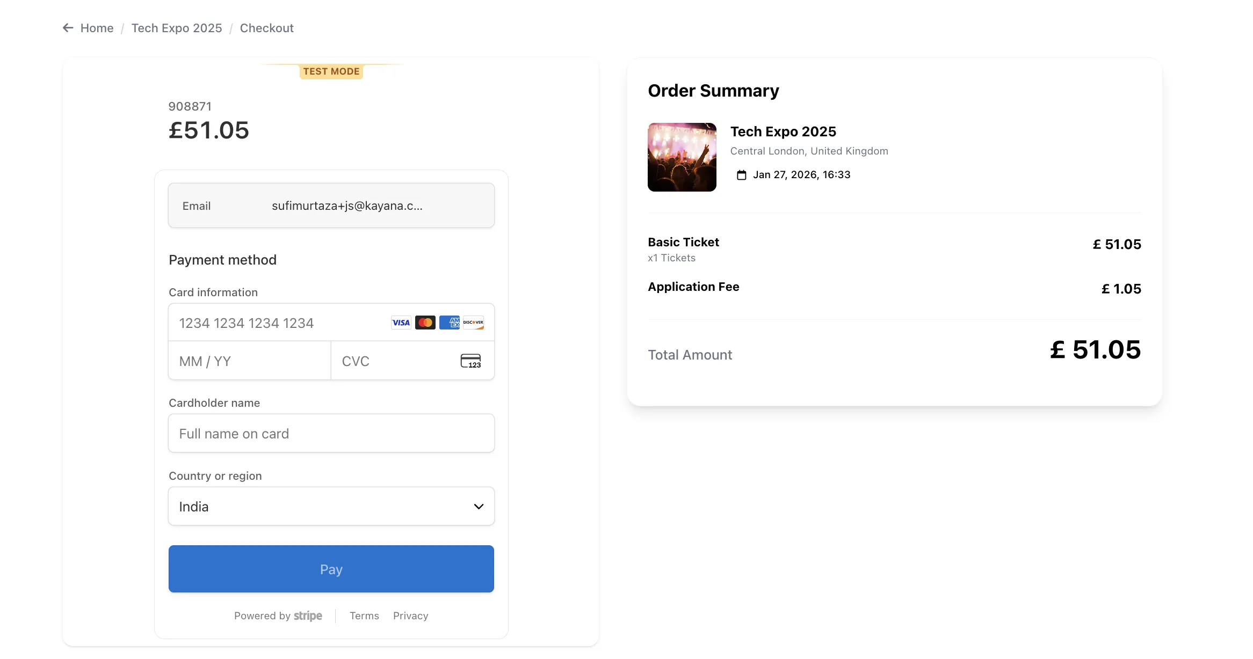Click the Card information label
The image size is (1253, 659).
click(213, 292)
